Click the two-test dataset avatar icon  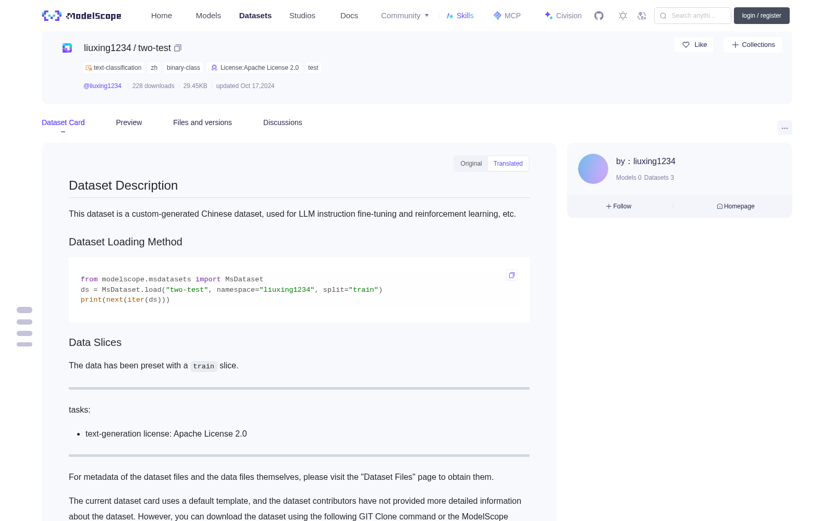pos(67,48)
